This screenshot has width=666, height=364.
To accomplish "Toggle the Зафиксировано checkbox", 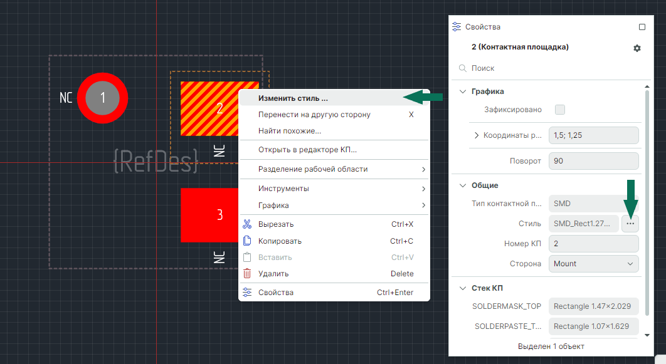I will tap(560, 110).
